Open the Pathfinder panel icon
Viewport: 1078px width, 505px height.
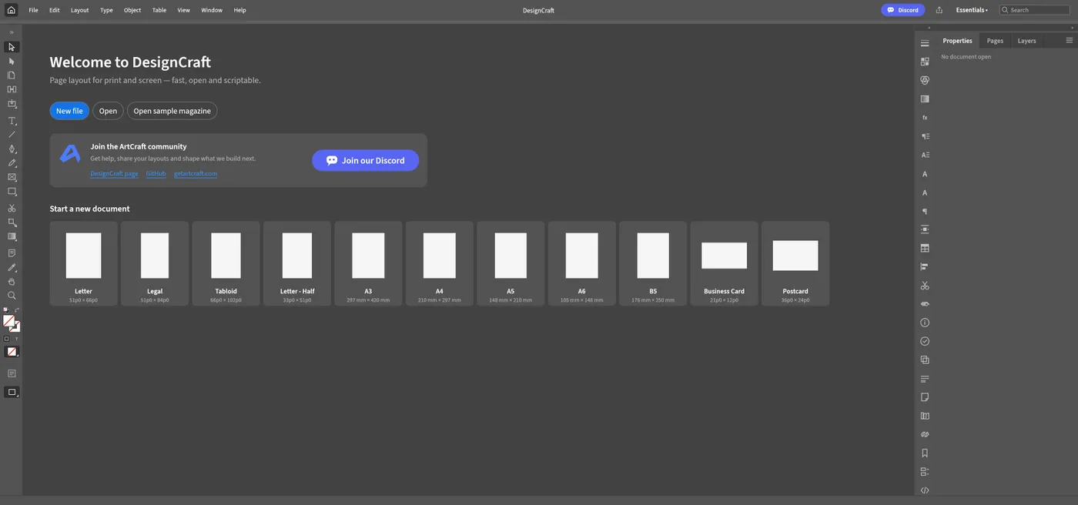(925, 360)
